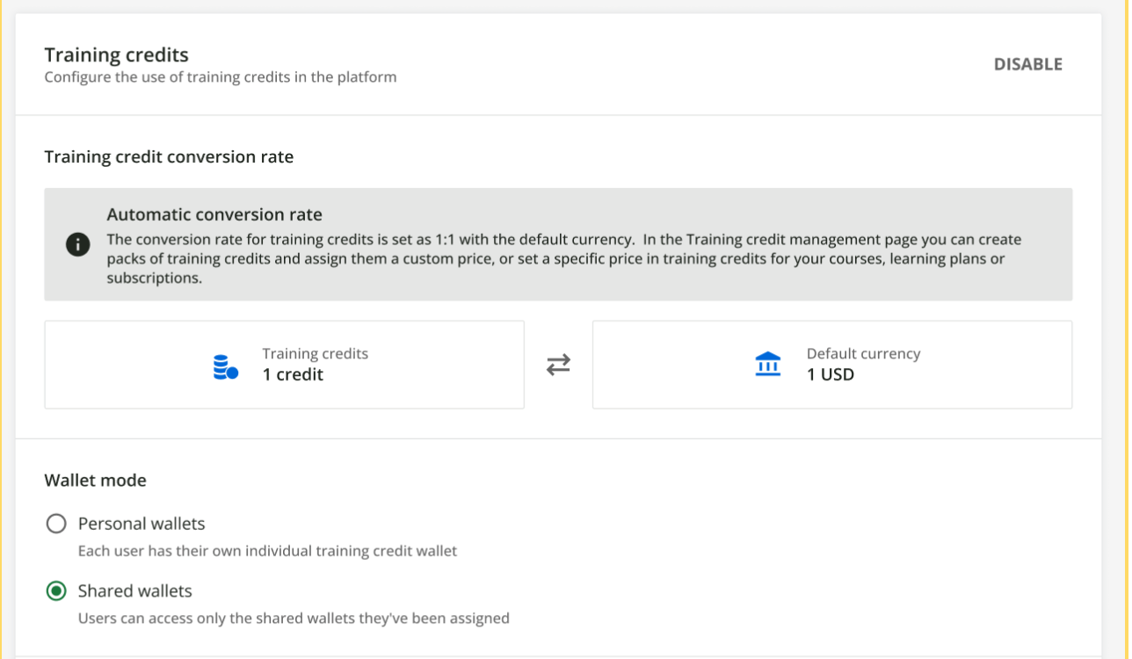This screenshot has width=1132, height=659.
Task: Select the Personal wallets radio button
Action: coord(56,524)
